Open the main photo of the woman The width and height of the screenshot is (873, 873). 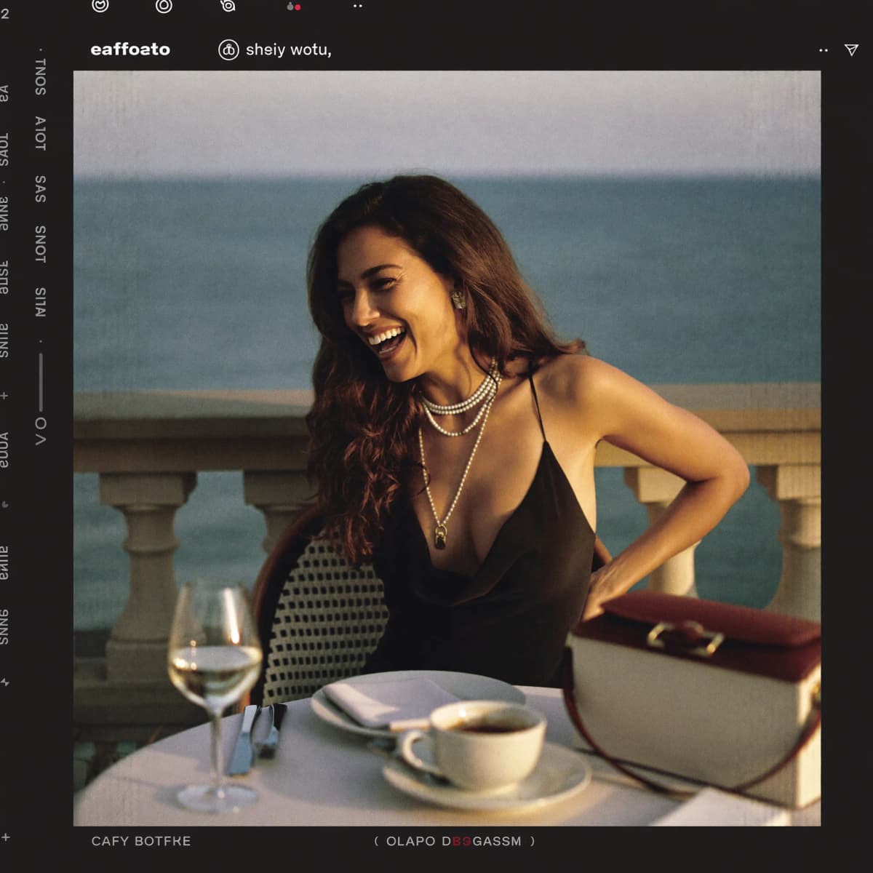coord(447,448)
